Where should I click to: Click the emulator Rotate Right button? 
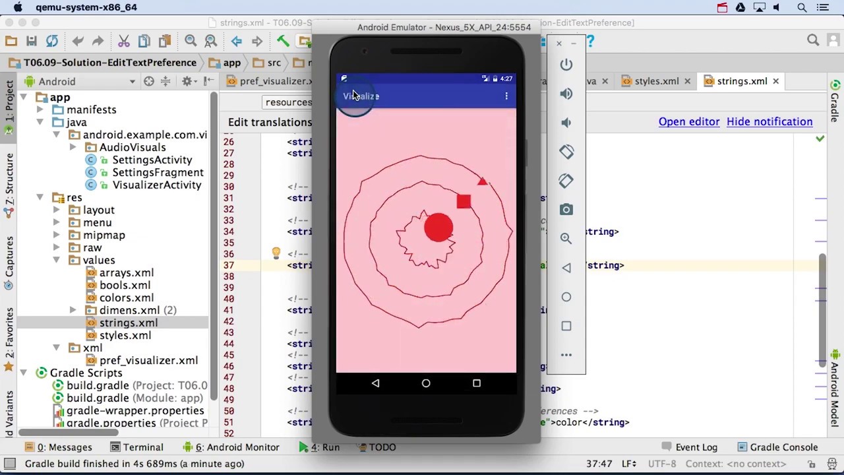tap(566, 181)
